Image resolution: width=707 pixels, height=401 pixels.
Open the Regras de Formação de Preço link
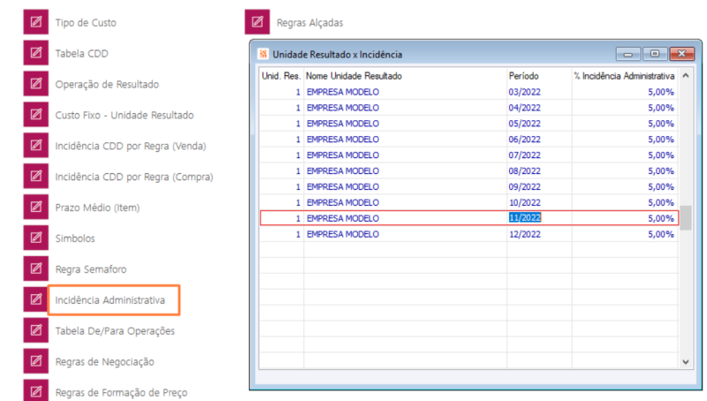(x=121, y=392)
